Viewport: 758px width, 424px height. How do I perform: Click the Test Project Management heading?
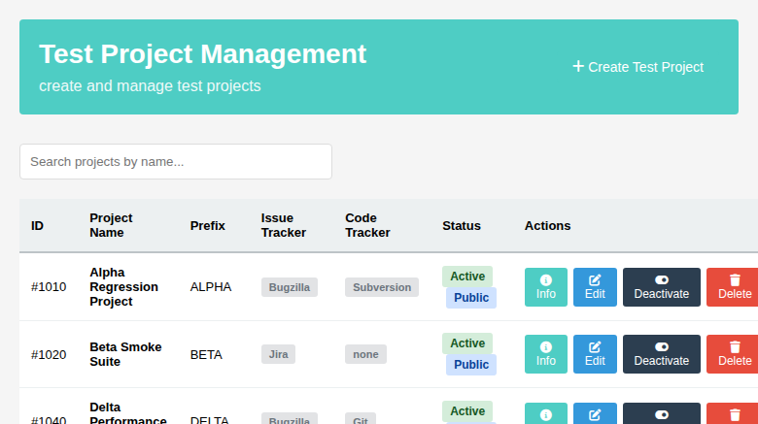coord(202,53)
